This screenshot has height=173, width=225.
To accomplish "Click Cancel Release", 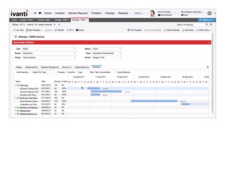I will coord(172,30).
